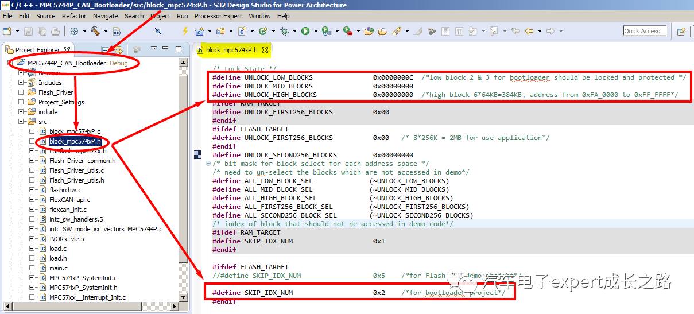
Task: Collapse the bit mask comment fold marker
Action: pos(208,164)
